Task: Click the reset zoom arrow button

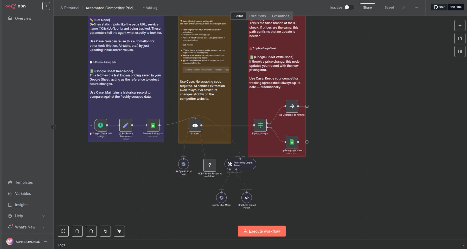Action: tap(105, 231)
